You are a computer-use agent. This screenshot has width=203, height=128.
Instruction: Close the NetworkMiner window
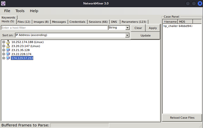click(x=200, y=3)
